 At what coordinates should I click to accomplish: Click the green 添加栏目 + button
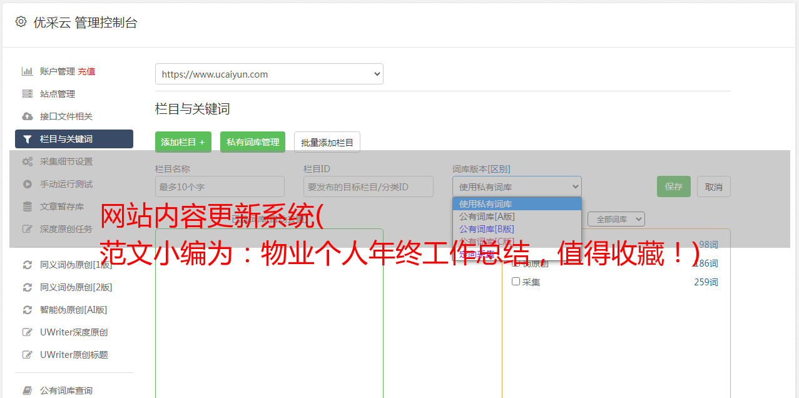tap(183, 142)
